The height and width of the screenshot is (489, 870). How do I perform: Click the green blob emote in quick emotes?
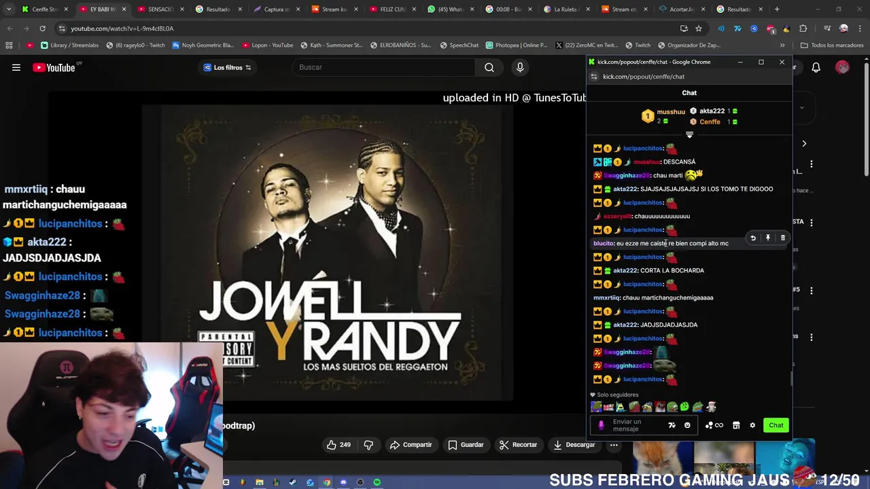coord(684,407)
